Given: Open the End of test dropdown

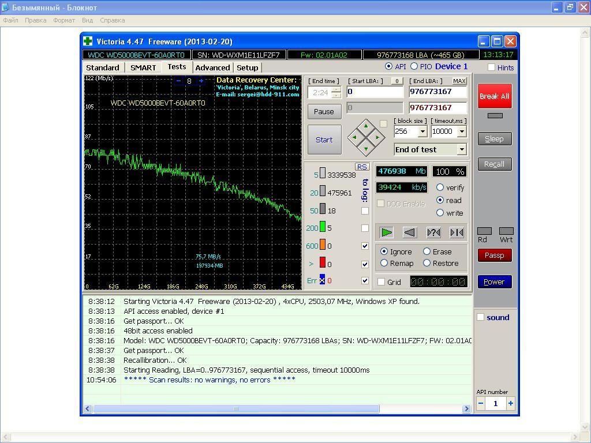Looking at the screenshot, I should (x=461, y=149).
